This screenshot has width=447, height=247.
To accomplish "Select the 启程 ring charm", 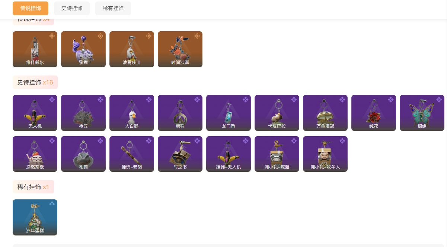I will click(x=180, y=113).
